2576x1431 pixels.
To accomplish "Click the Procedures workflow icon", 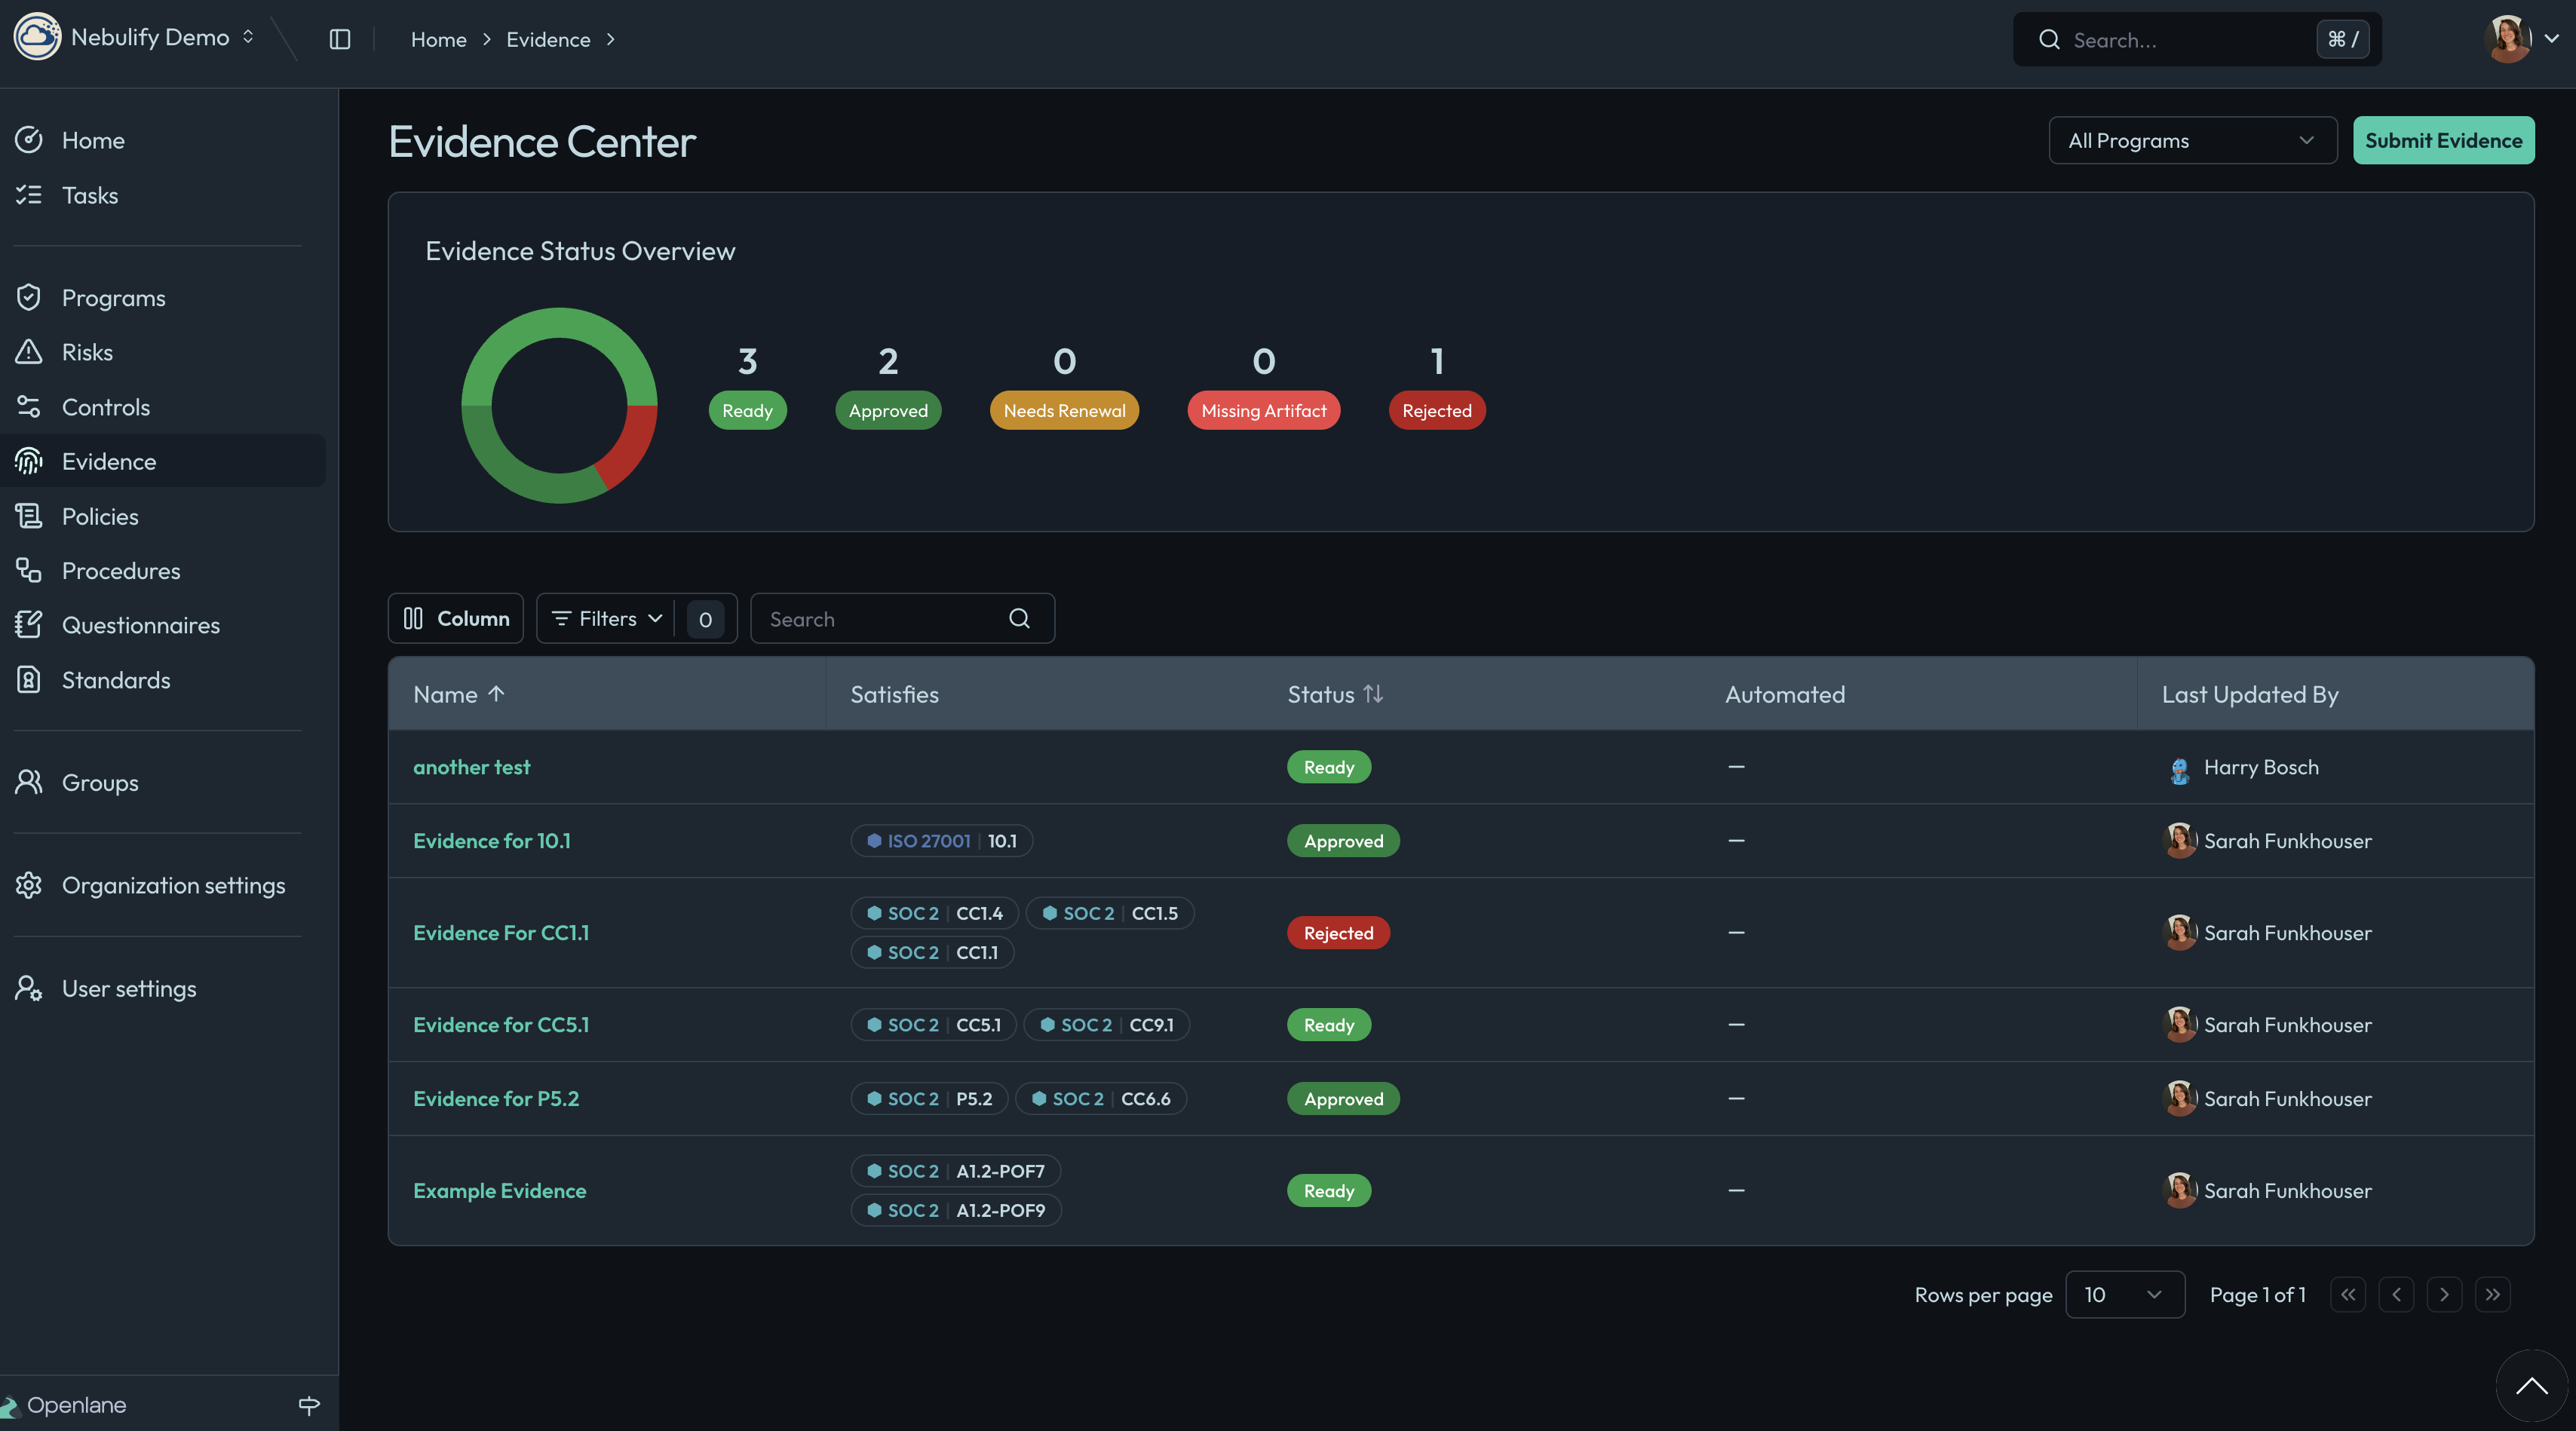I will (29, 570).
